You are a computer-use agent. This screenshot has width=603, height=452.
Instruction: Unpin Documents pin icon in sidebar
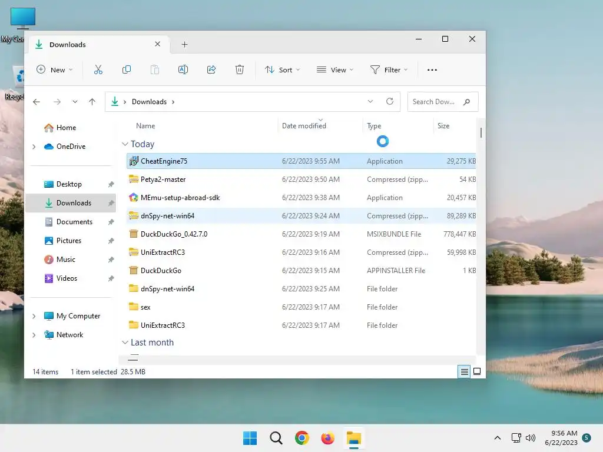click(x=111, y=222)
